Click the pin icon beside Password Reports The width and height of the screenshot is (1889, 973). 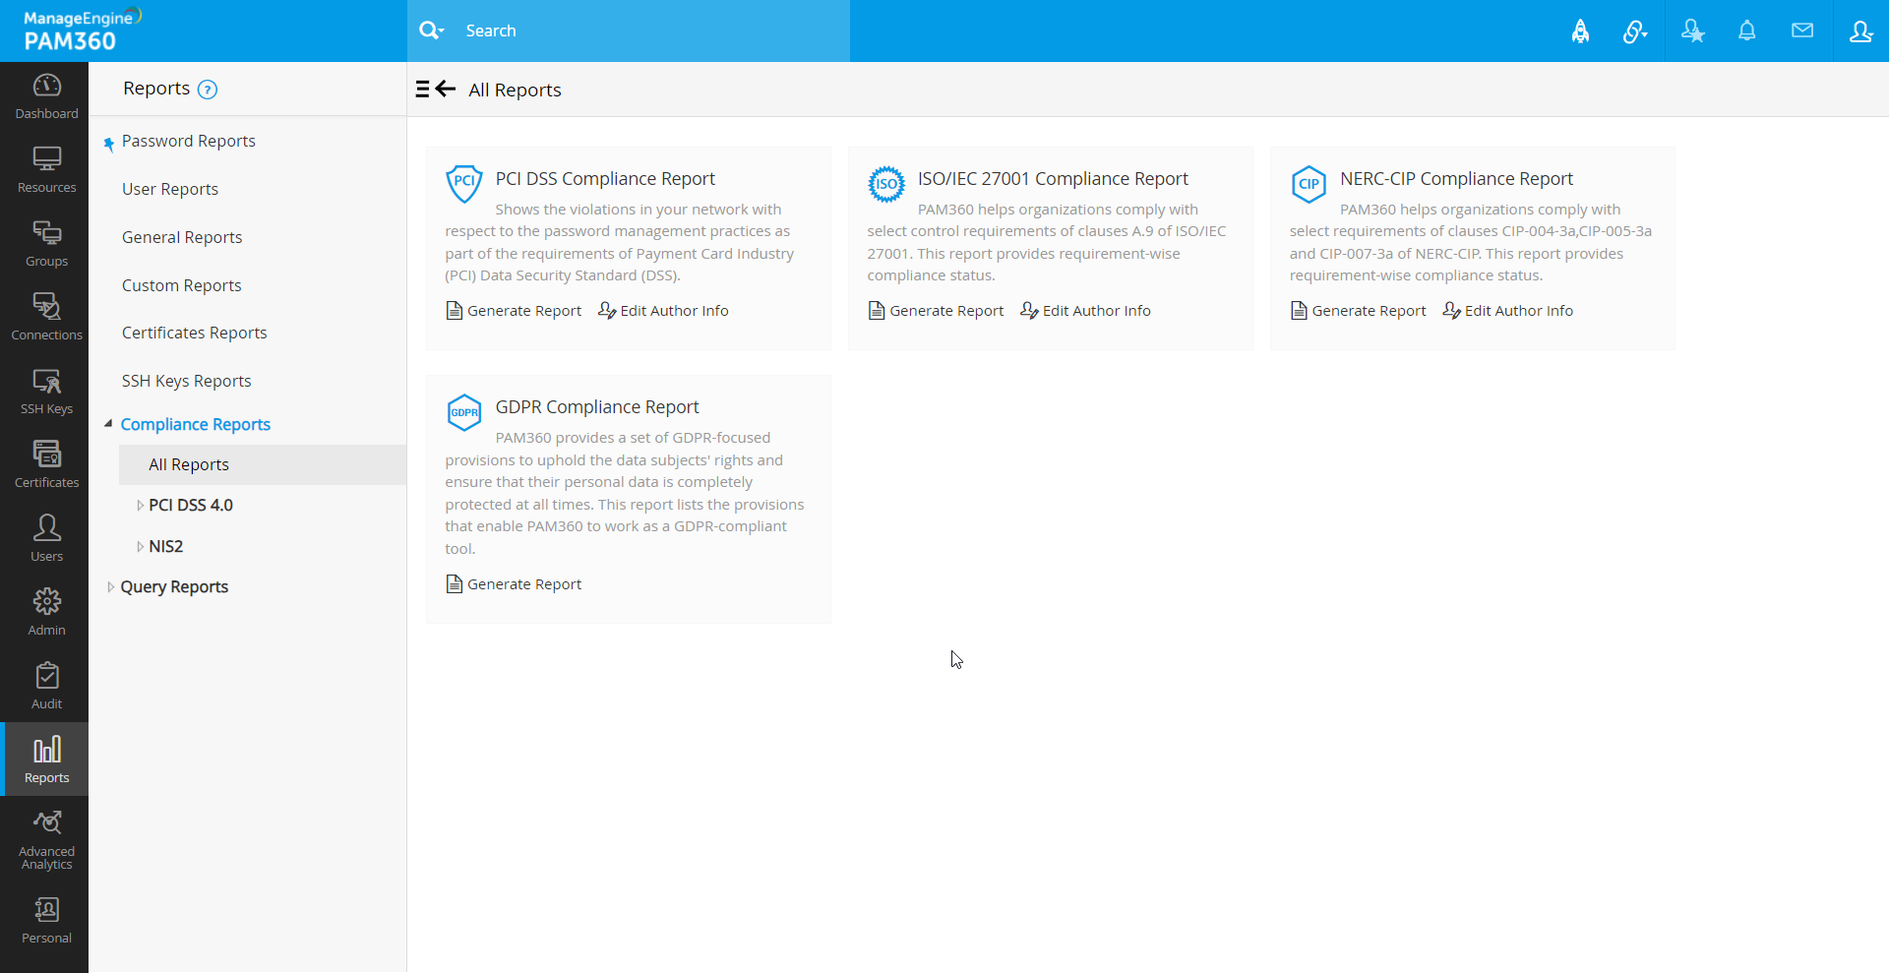pyautogui.click(x=109, y=145)
